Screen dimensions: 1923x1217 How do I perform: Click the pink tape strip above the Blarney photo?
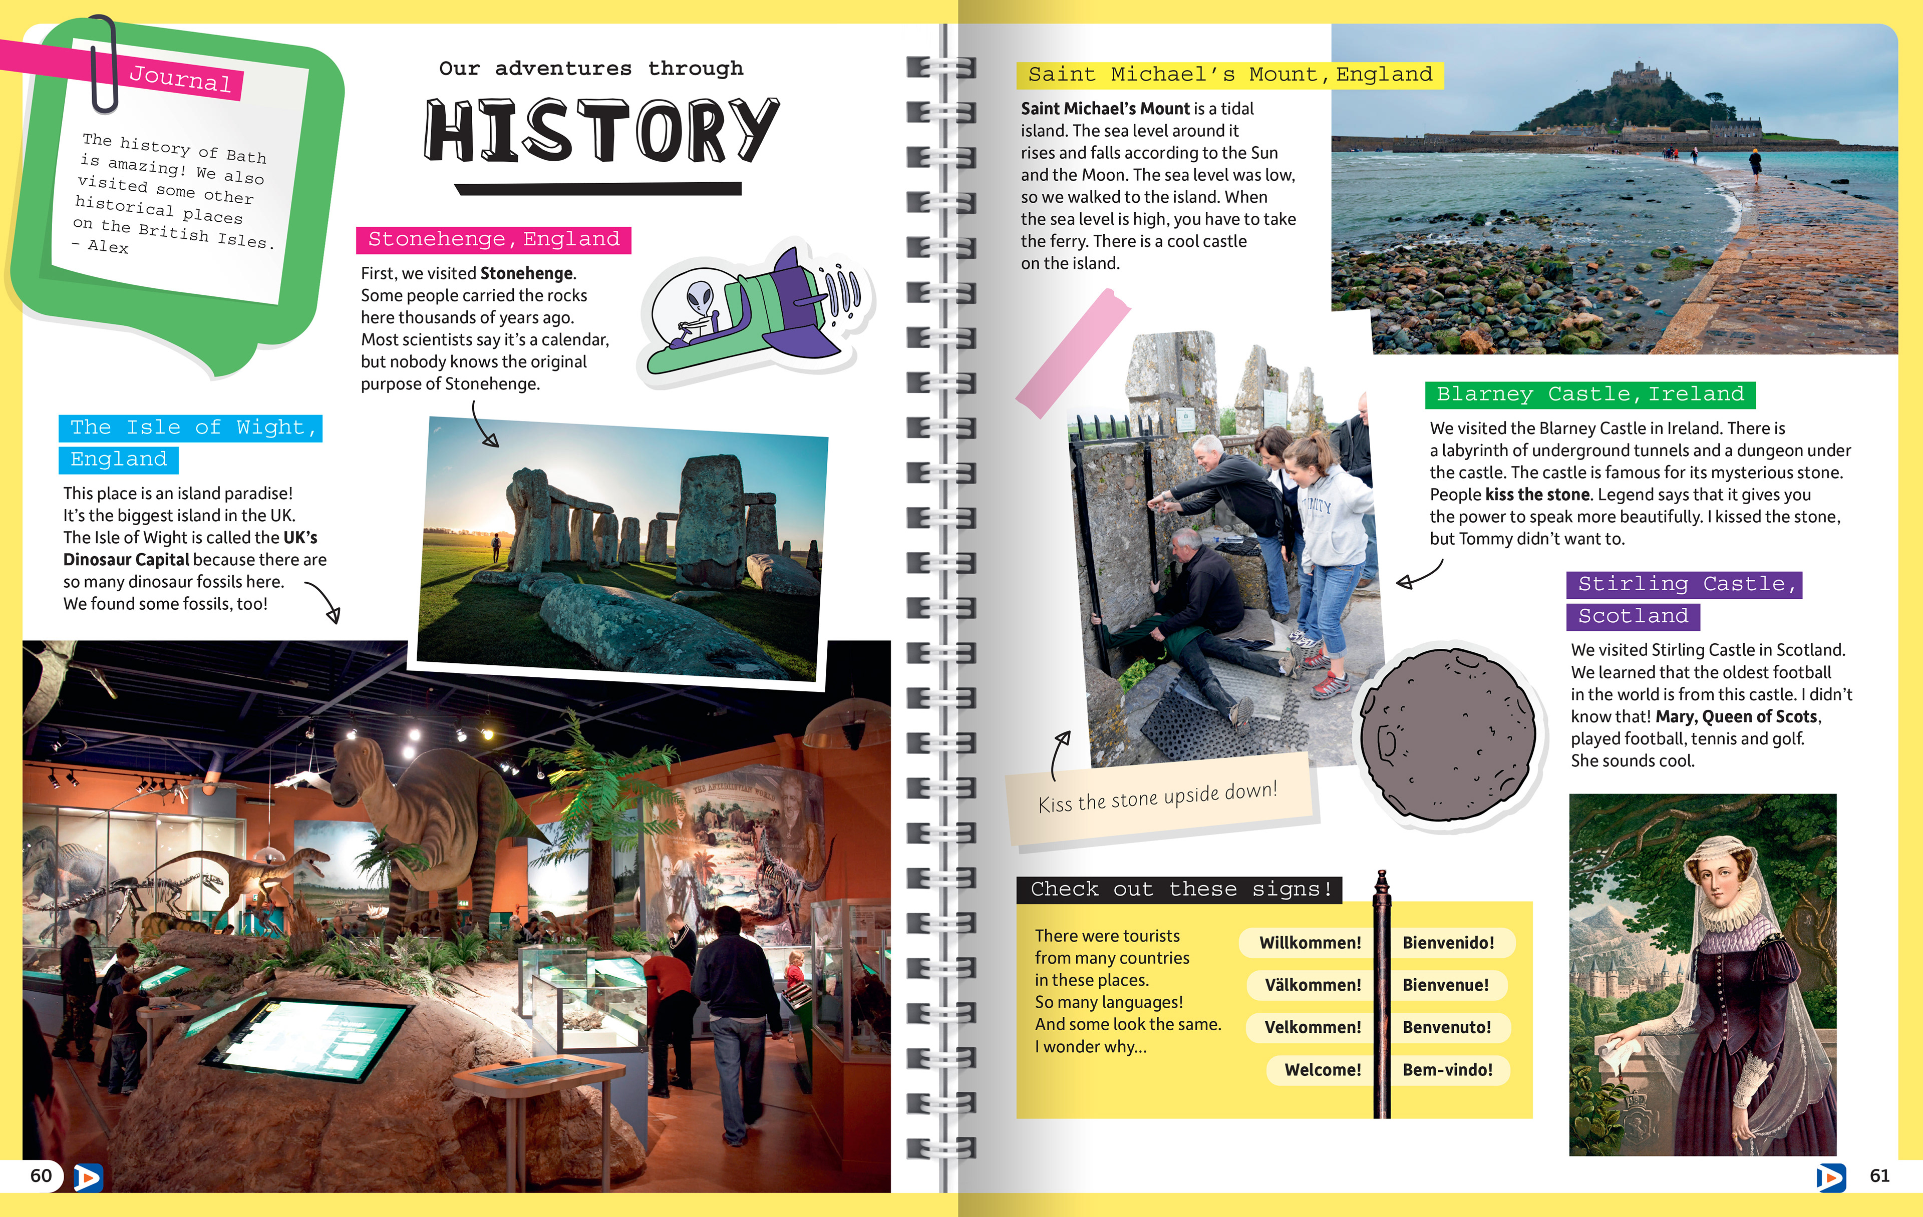pos(1074,353)
